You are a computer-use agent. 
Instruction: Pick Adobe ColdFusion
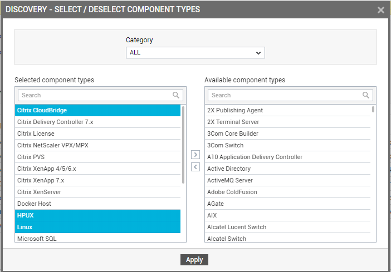287,192
